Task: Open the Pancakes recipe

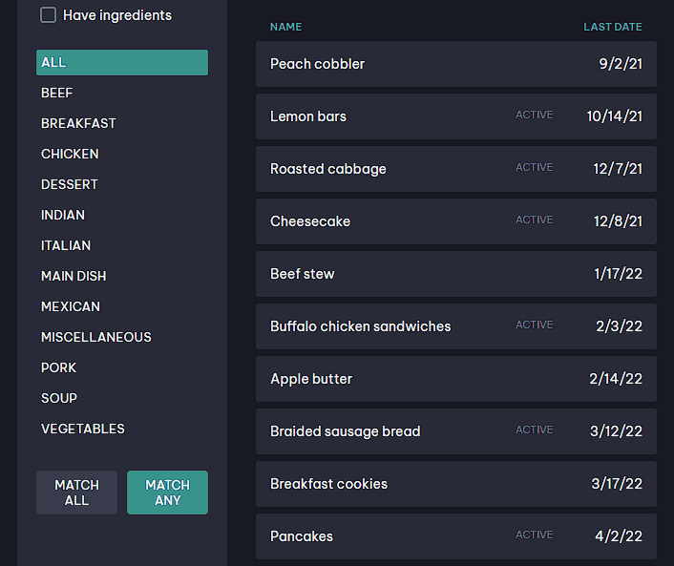Action: (x=456, y=536)
